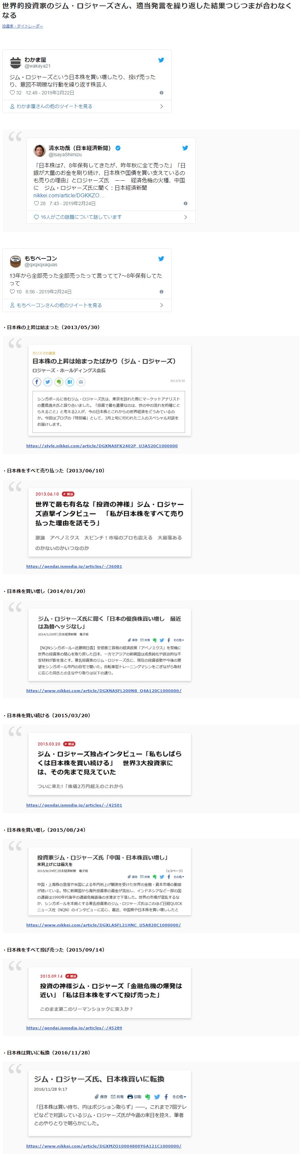Viewport: 301px width, 1156px height.
Task: Click 保存 icon in 2014/1/20 article
Action: click(133, 640)
